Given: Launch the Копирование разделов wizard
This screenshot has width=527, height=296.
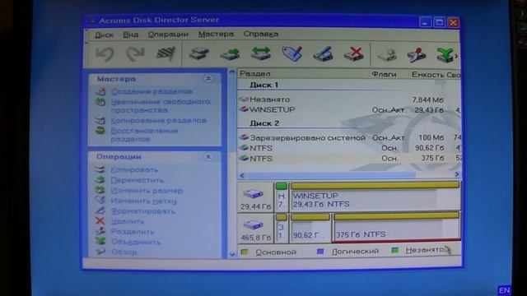Looking at the screenshot, I should [158, 120].
